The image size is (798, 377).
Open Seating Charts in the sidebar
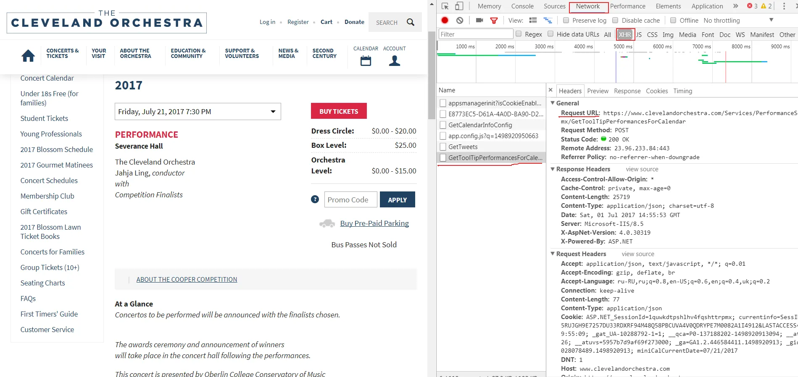click(43, 283)
